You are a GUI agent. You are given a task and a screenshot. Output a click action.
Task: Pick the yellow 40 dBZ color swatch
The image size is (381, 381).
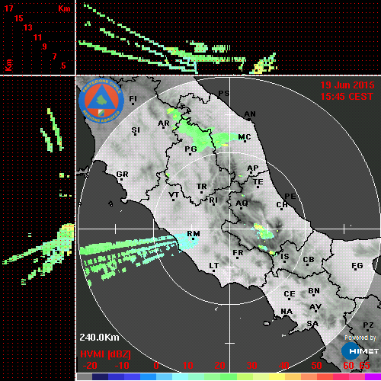pyautogui.click(x=277, y=376)
